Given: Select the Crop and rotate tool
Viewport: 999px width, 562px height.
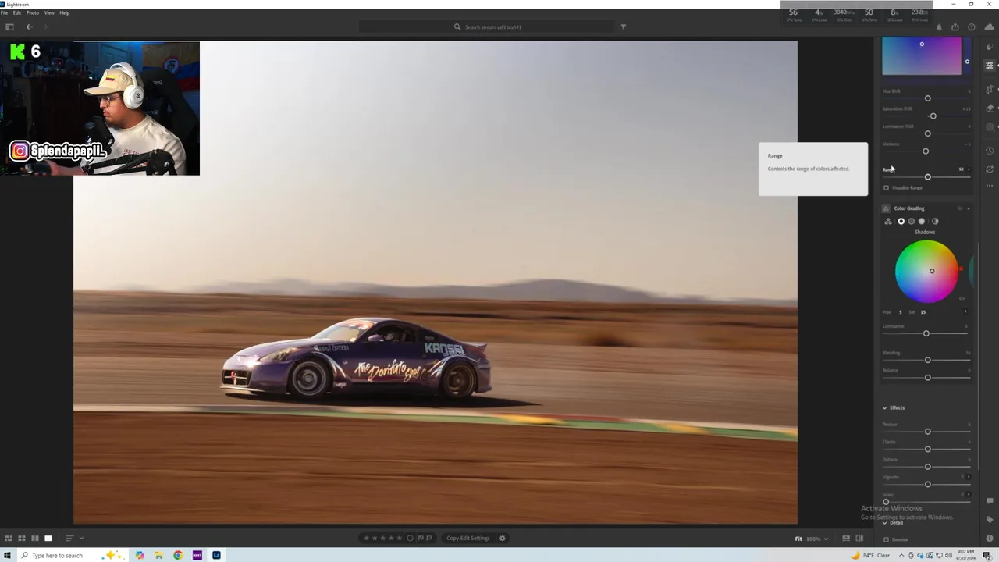Looking at the screenshot, I should (990, 89).
